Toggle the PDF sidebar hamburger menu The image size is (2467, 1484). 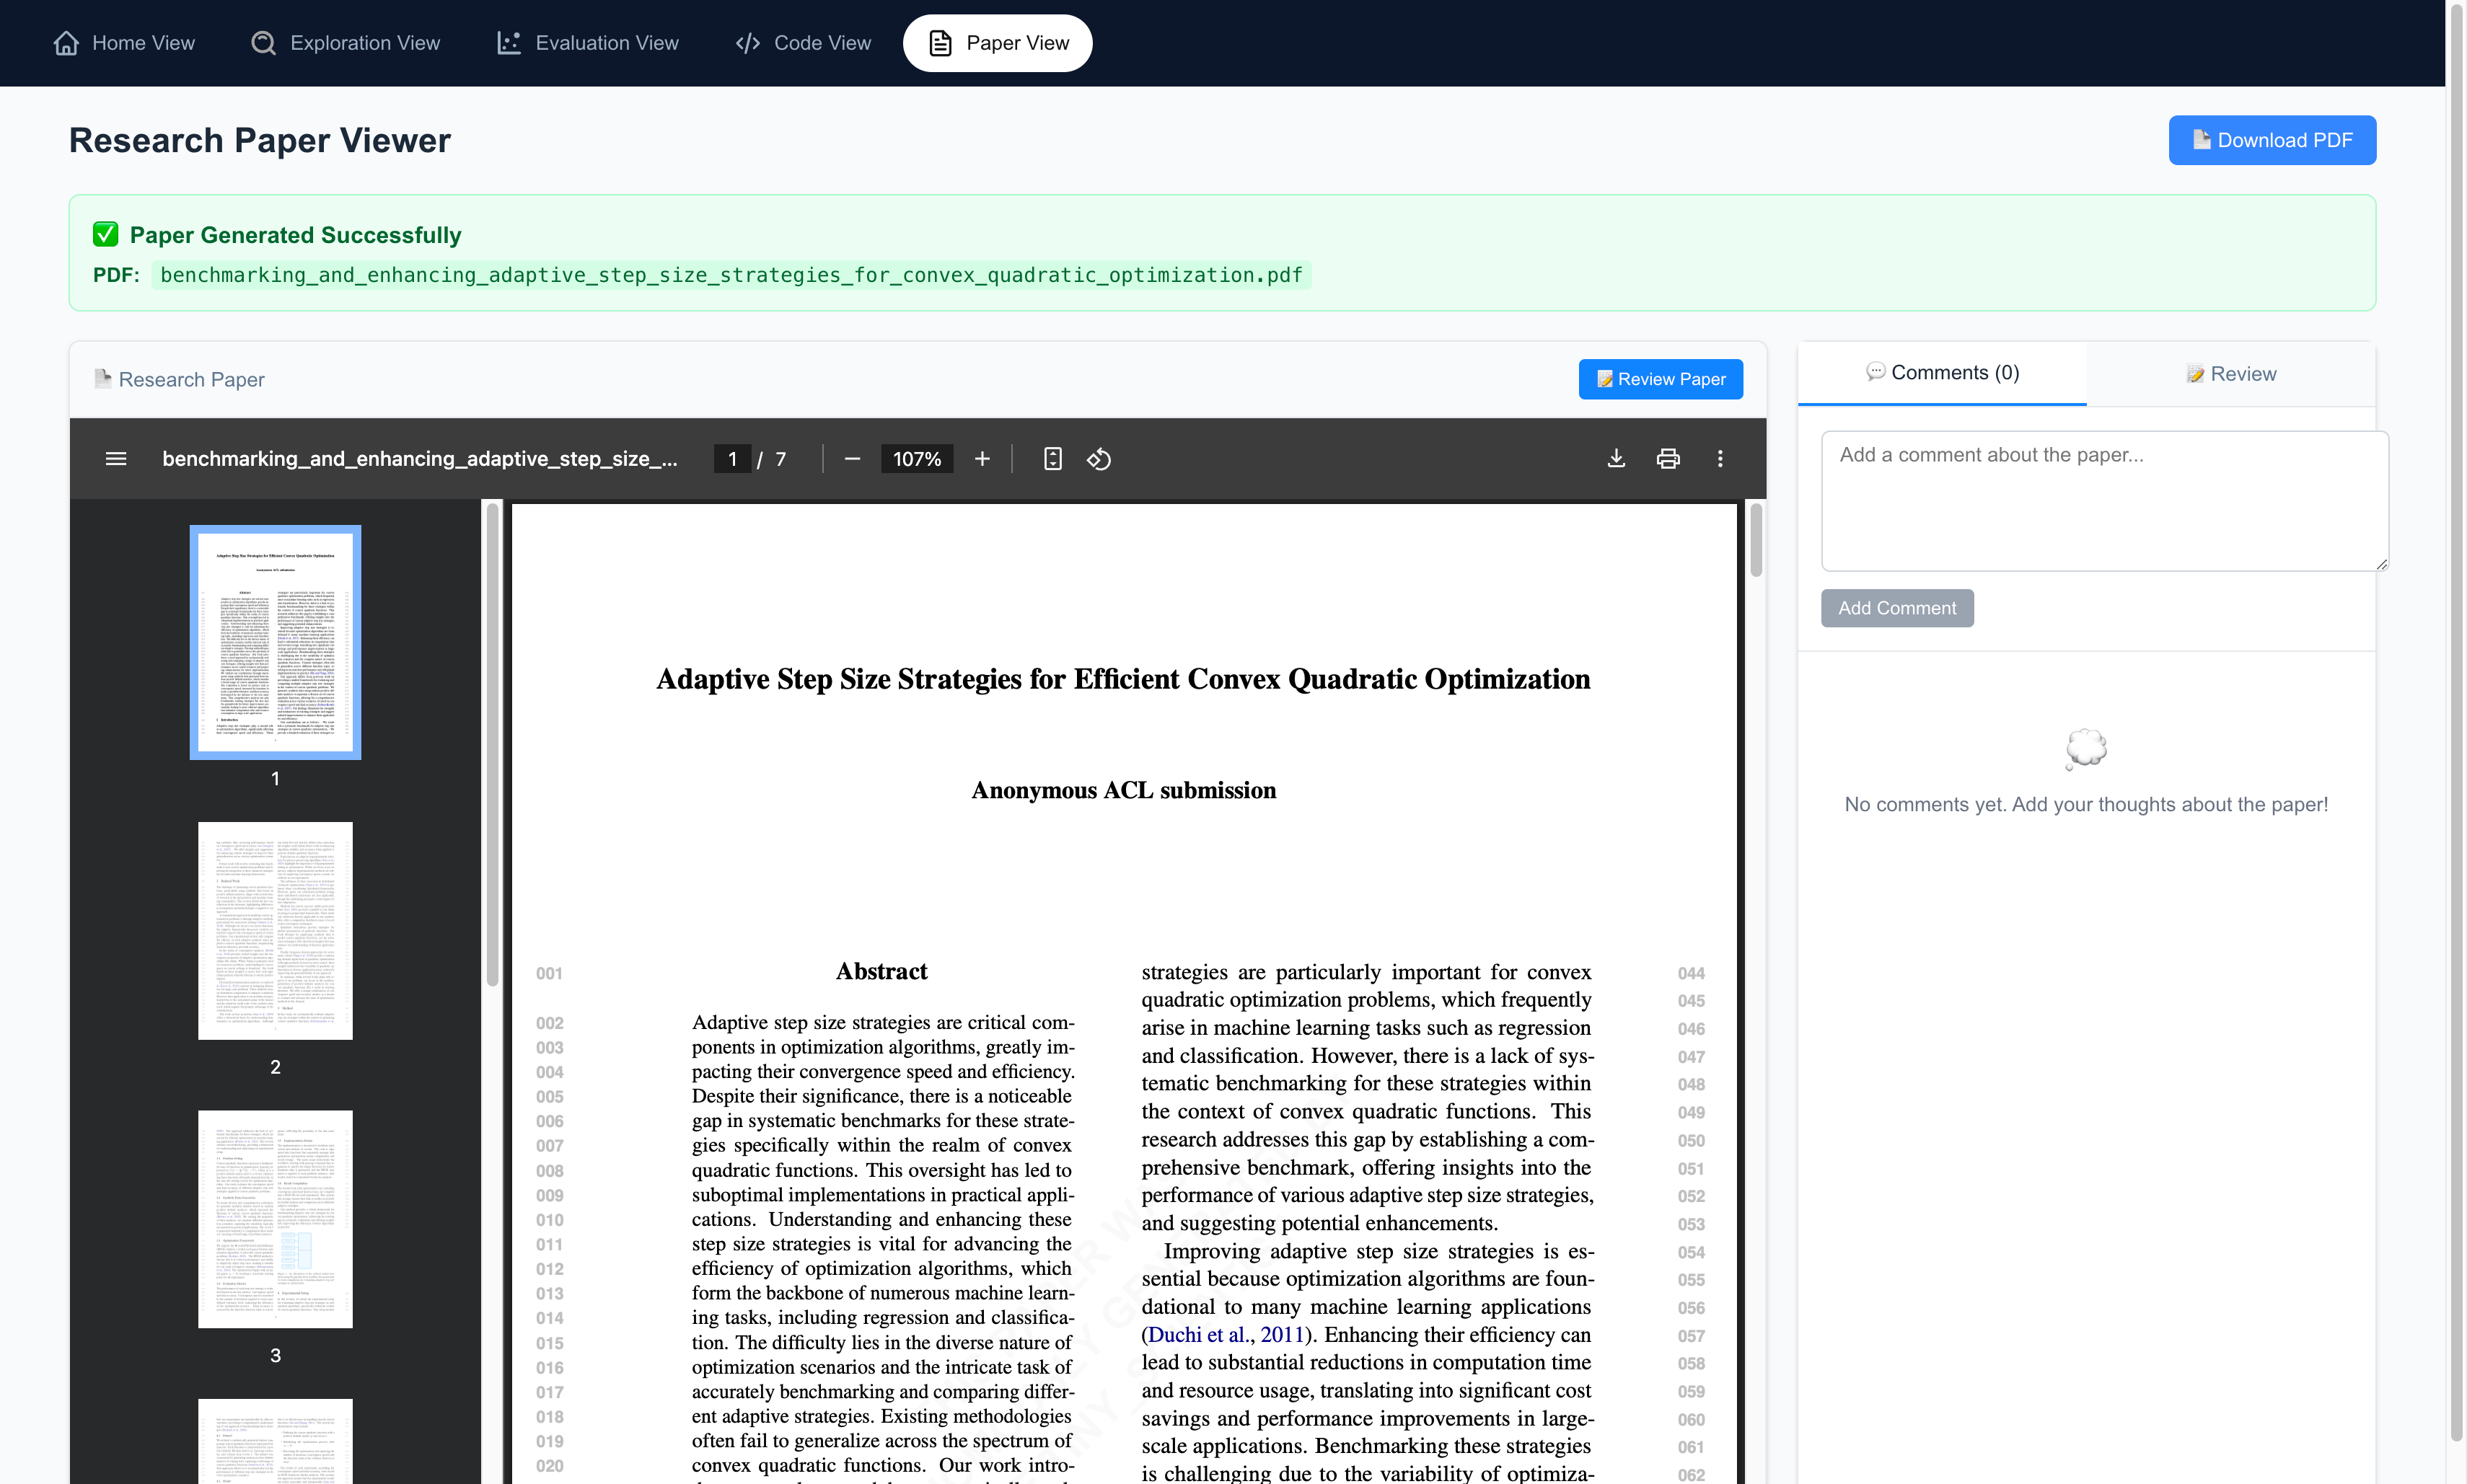pyautogui.click(x=116, y=459)
